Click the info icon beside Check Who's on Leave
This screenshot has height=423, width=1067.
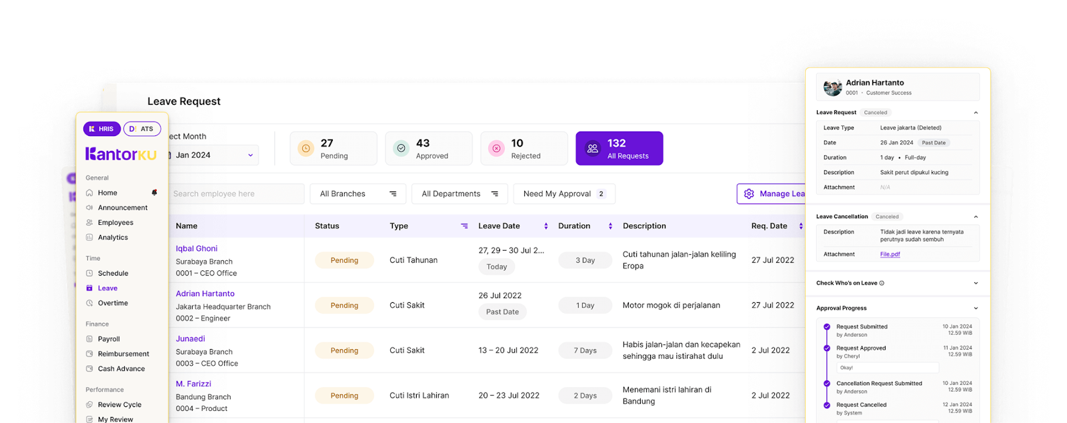pyautogui.click(x=882, y=283)
